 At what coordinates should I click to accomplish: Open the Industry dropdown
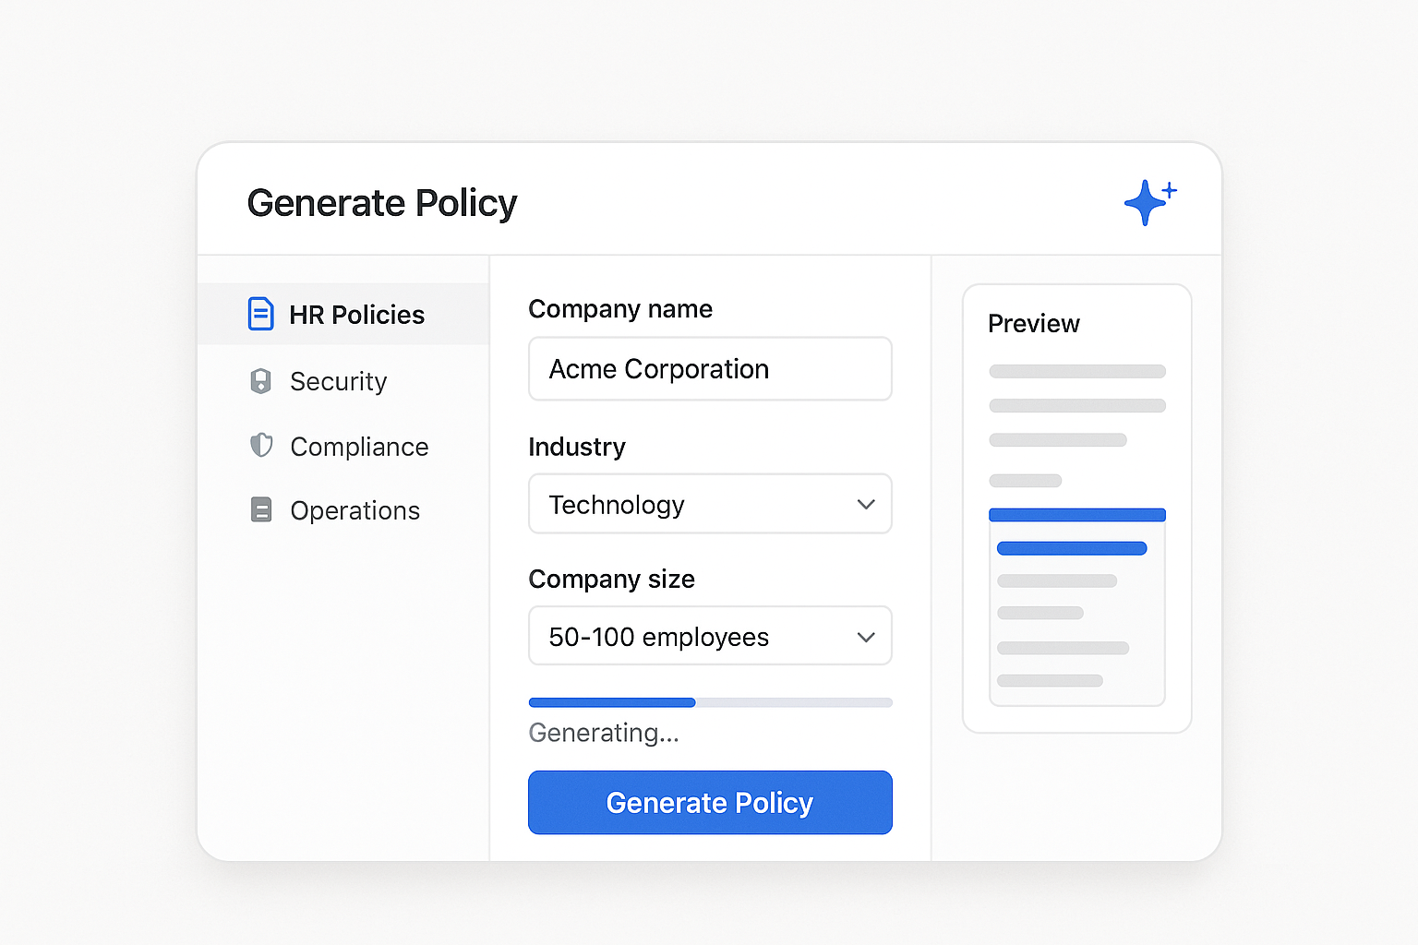click(x=709, y=504)
